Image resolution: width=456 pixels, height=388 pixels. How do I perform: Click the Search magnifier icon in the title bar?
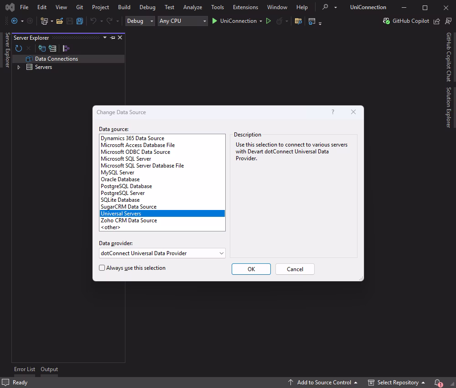(325, 7)
